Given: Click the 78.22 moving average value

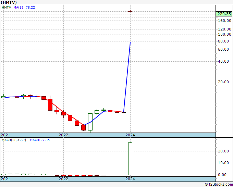Looking at the screenshot, I should pyautogui.click(x=30, y=8).
